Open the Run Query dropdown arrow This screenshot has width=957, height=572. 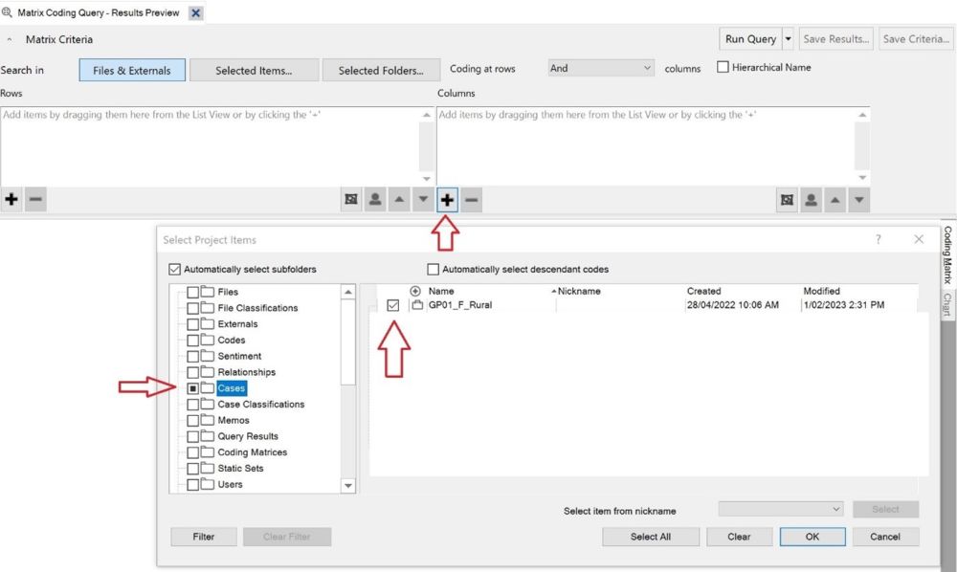pyautogui.click(x=788, y=39)
